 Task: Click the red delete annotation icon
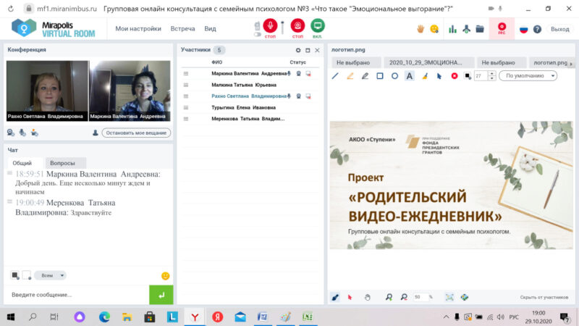point(455,76)
